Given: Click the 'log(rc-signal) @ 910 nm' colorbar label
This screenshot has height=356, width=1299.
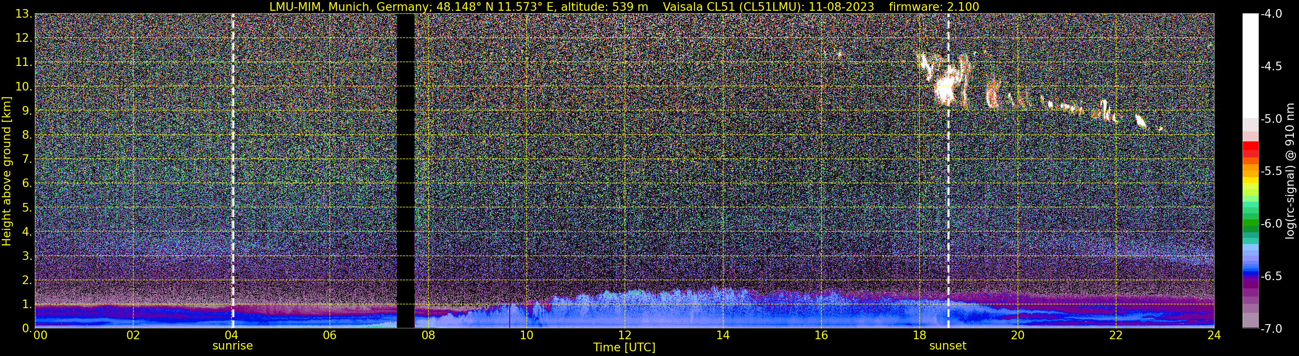Looking at the screenshot, I should tap(1290, 171).
